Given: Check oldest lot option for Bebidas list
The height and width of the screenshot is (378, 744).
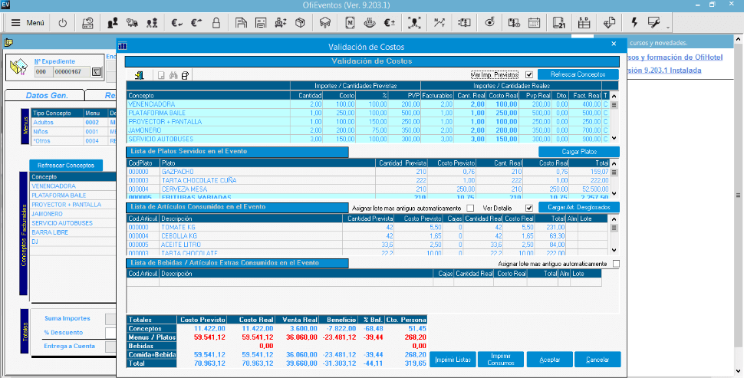Looking at the screenshot, I should (x=616, y=264).
